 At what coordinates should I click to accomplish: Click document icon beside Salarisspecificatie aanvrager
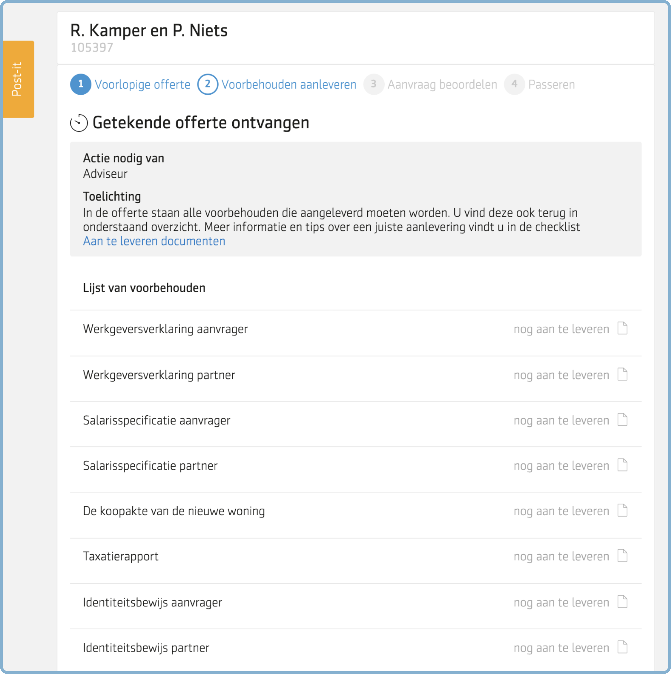622,420
